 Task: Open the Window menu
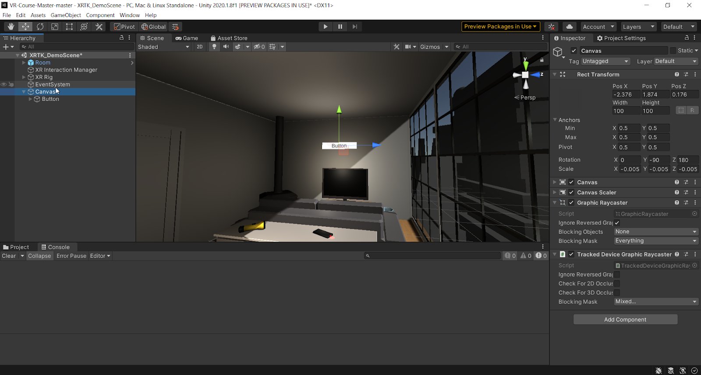[130, 15]
